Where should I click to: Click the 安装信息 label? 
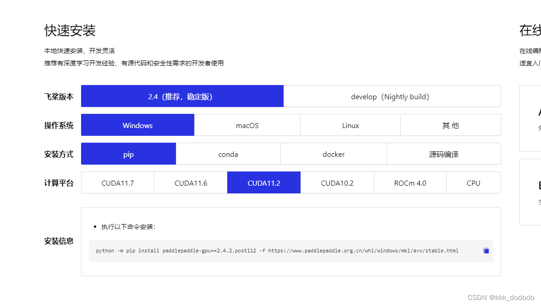tap(59, 241)
